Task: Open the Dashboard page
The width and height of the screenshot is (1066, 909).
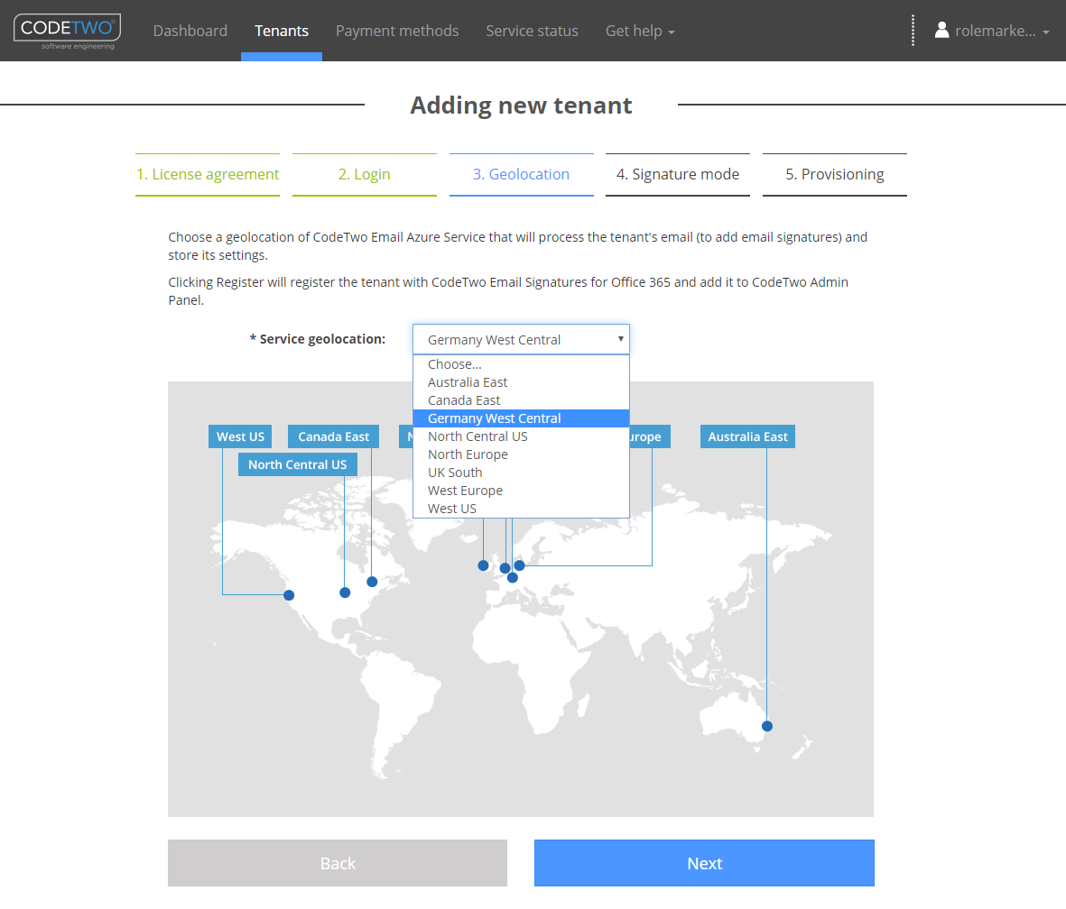Action: pos(190,32)
